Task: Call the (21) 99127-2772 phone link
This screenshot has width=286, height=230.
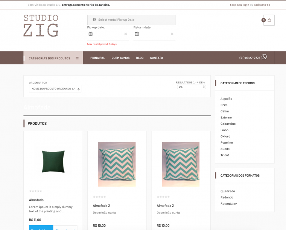Action: pyautogui.click(x=250, y=58)
